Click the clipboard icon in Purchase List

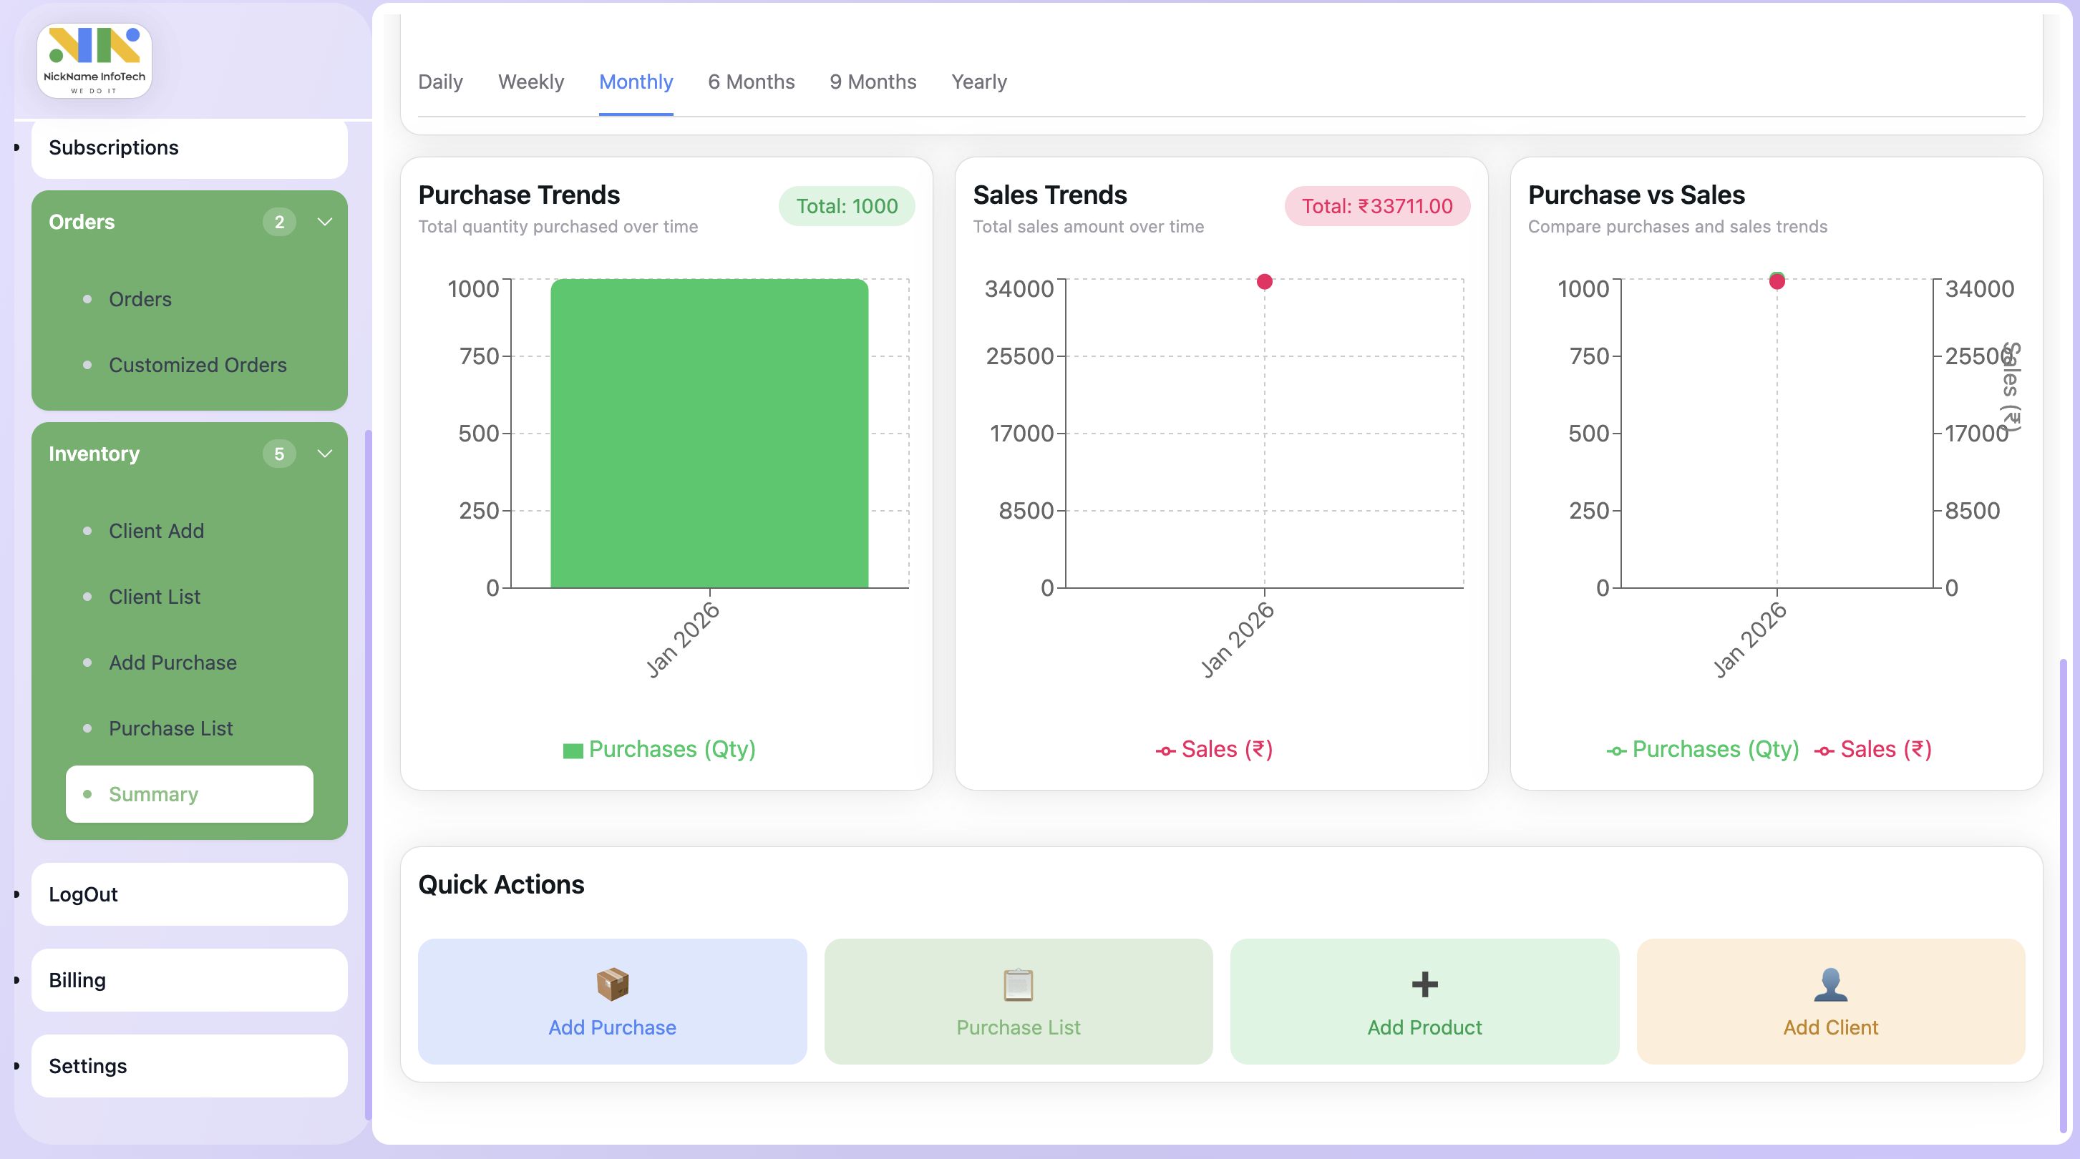pyautogui.click(x=1017, y=984)
